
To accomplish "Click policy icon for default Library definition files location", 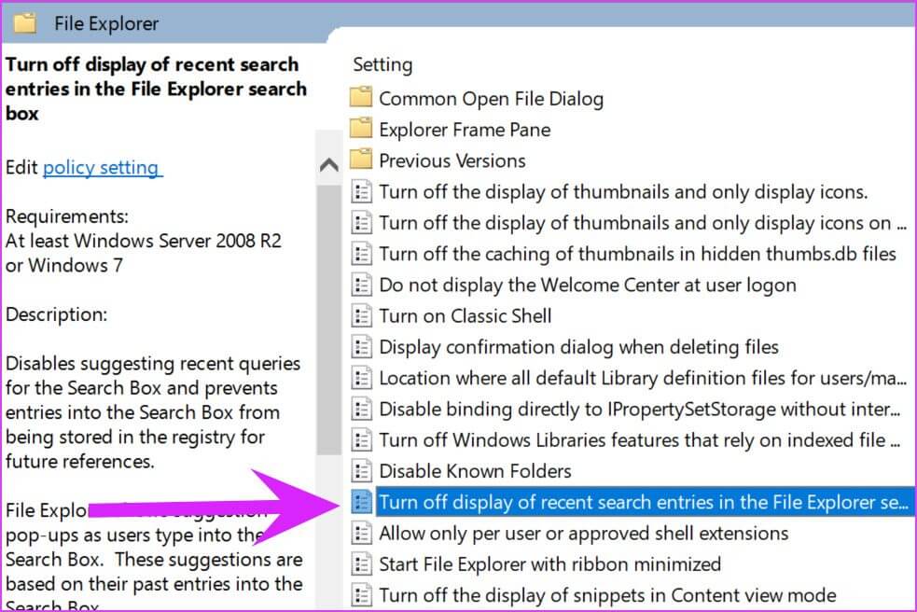I will pos(361,378).
